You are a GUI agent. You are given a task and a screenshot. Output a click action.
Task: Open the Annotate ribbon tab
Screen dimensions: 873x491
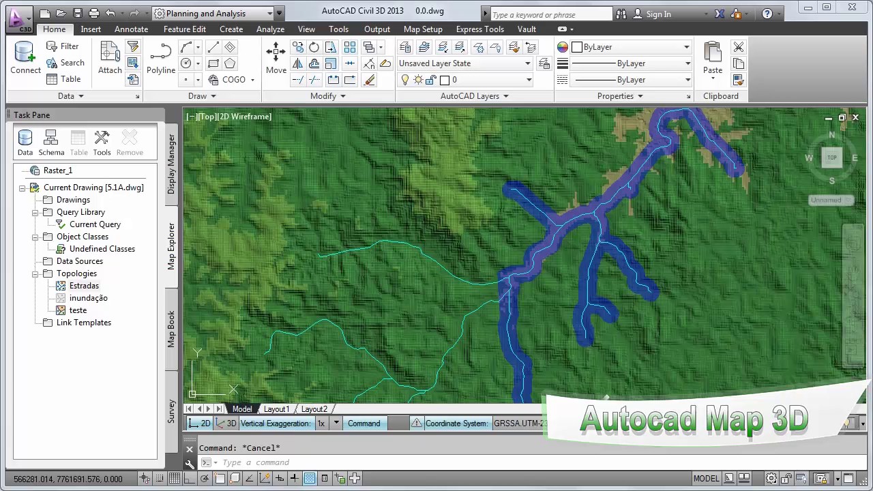tap(131, 29)
